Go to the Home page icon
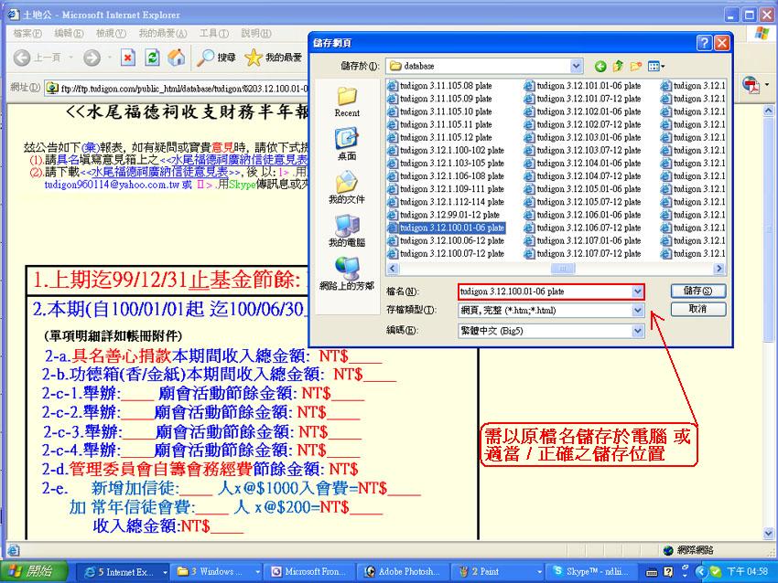Viewport: 778px width, 583px height. tap(176, 58)
